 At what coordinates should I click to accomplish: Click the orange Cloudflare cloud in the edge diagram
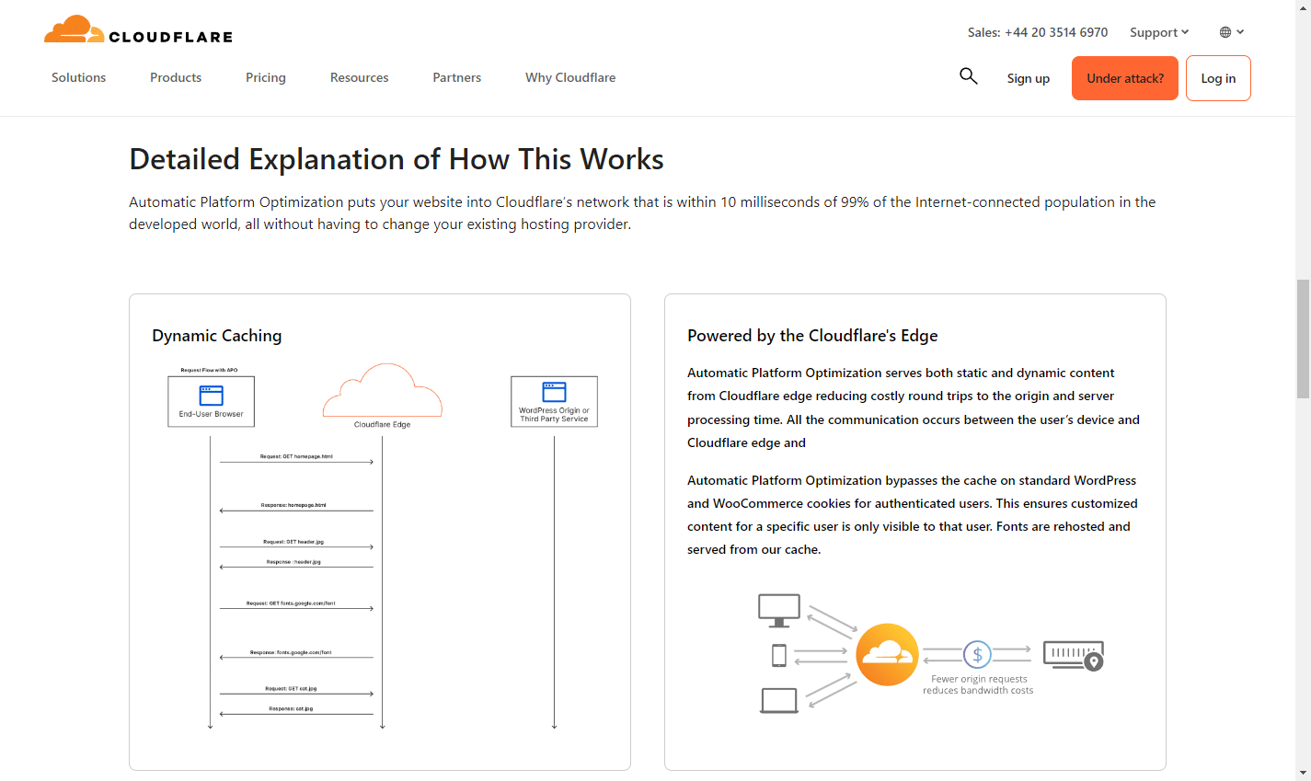click(886, 654)
